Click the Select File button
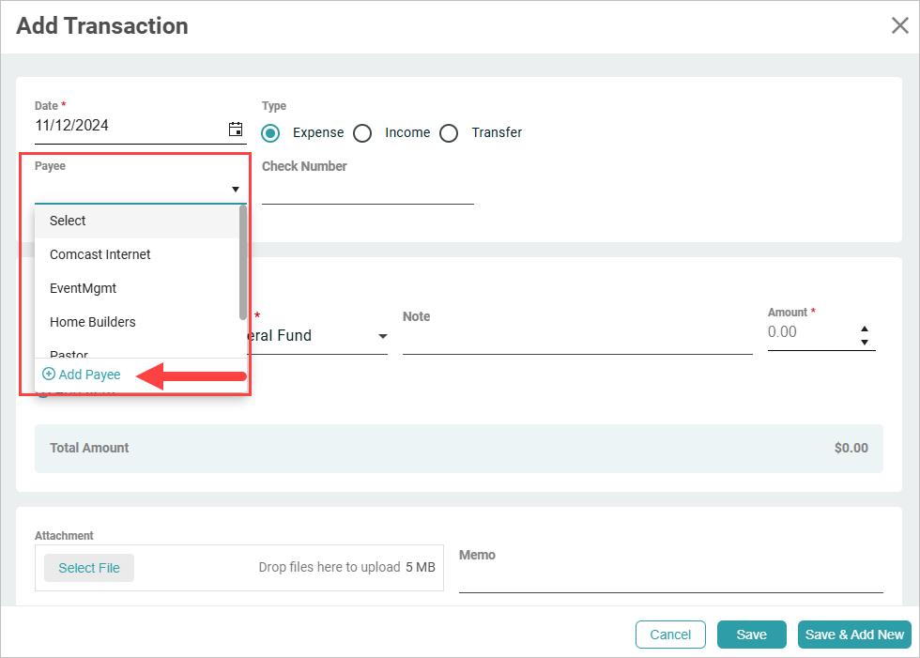The image size is (920, 658). [89, 568]
